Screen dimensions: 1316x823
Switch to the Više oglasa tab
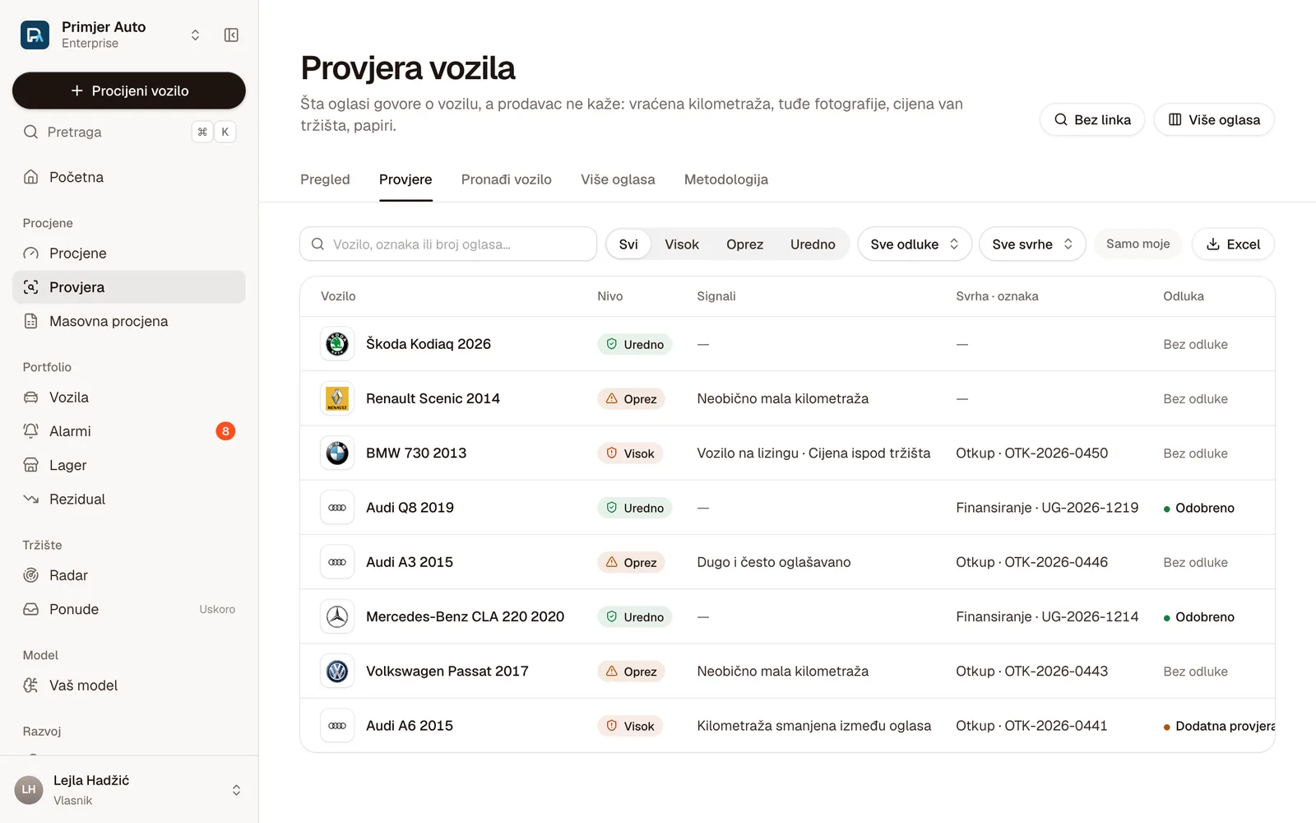pyautogui.click(x=618, y=179)
